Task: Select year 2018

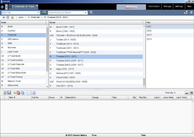Action: pyautogui.click(x=170, y=39)
